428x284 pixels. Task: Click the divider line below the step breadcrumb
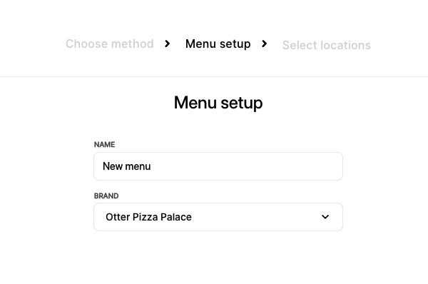pyautogui.click(x=214, y=77)
